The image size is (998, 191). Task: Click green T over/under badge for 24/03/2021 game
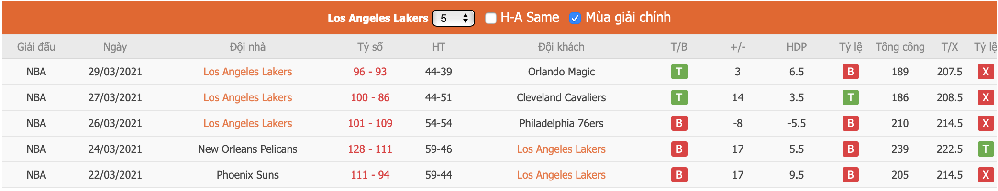[x=986, y=149]
